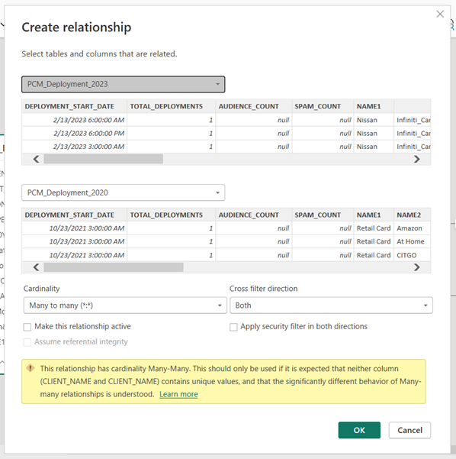Expand the Cross filter direction Both dropdown
The width and height of the screenshot is (456, 459).
[x=331, y=305]
